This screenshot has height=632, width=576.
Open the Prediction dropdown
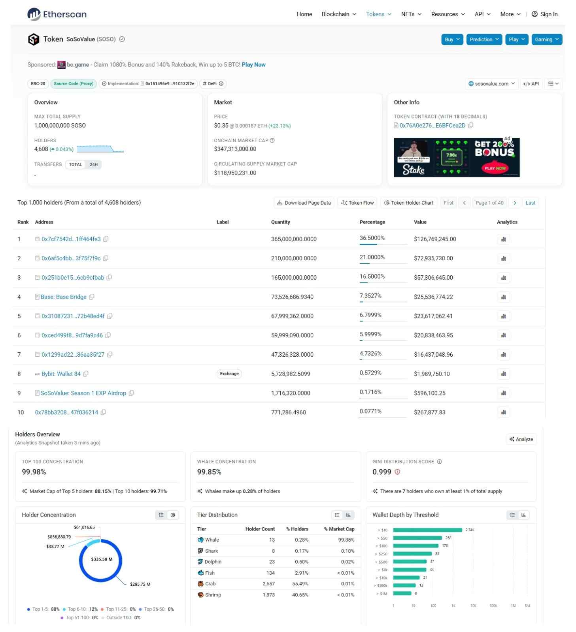click(x=484, y=39)
